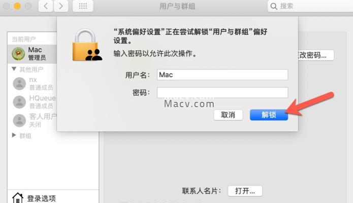Collapse the 其他用户 list
This screenshot has height=203, width=353.
pyautogui.click(x=14, y=69)
